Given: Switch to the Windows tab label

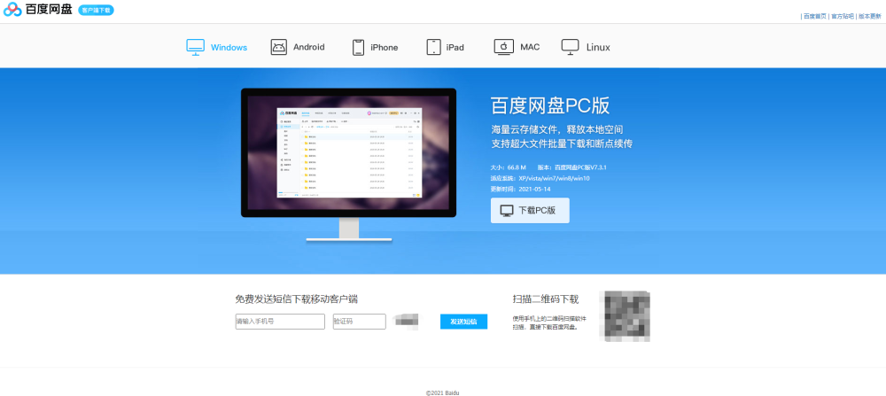Looking at the screenshot, I should click(229, 48).
